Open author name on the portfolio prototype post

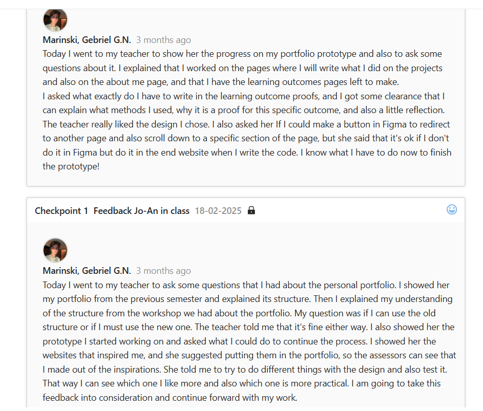point(87,40)
